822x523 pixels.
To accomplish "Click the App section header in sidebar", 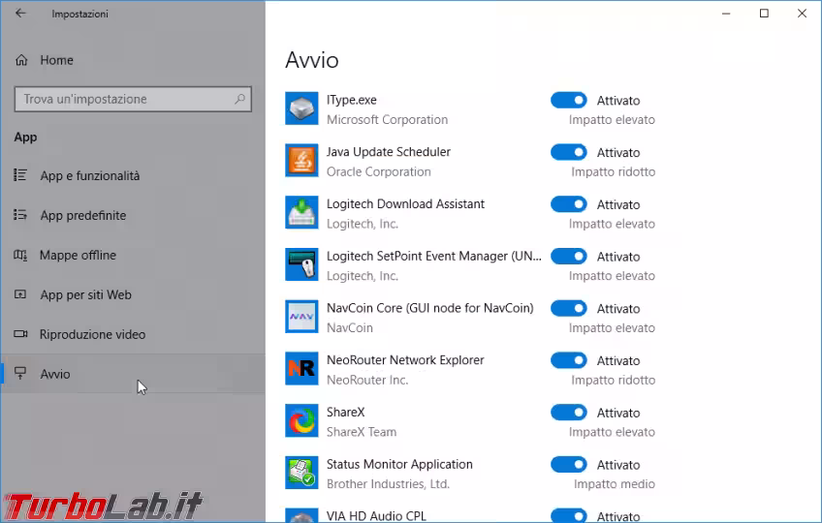I will [x=25, y=138].
